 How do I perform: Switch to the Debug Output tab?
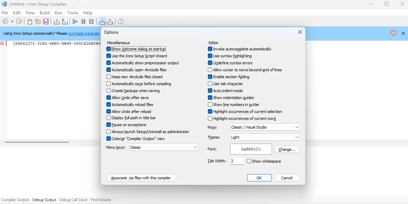pyautogui.click(x=44, y=200)
